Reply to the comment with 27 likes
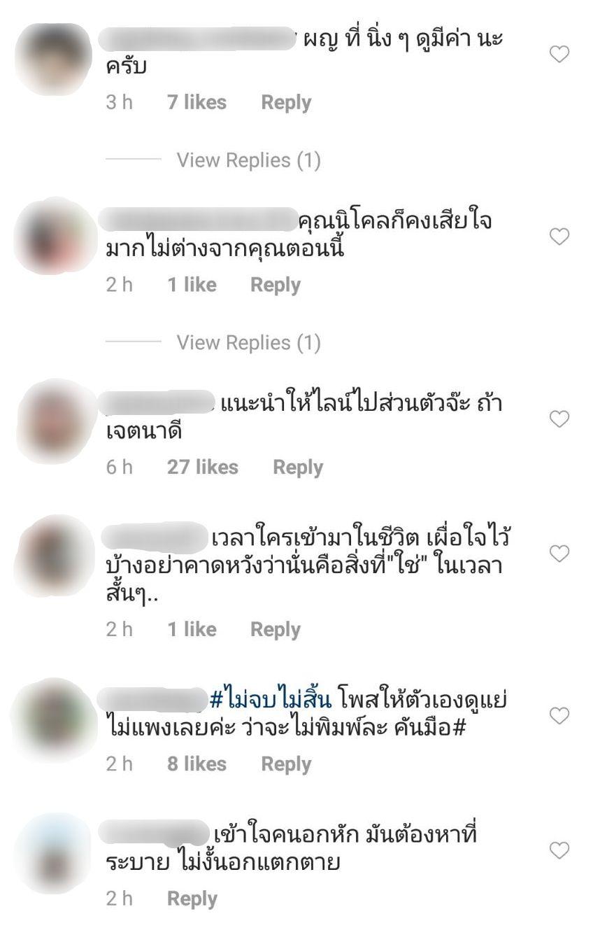The image size is (607, 935). coord(298,467)
